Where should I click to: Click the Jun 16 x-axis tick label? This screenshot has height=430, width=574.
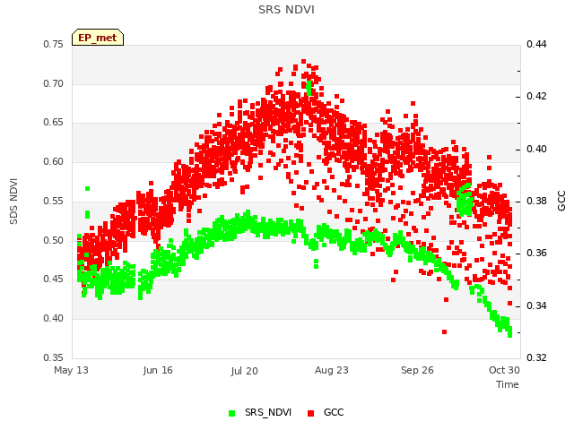[x=158, y=370]
